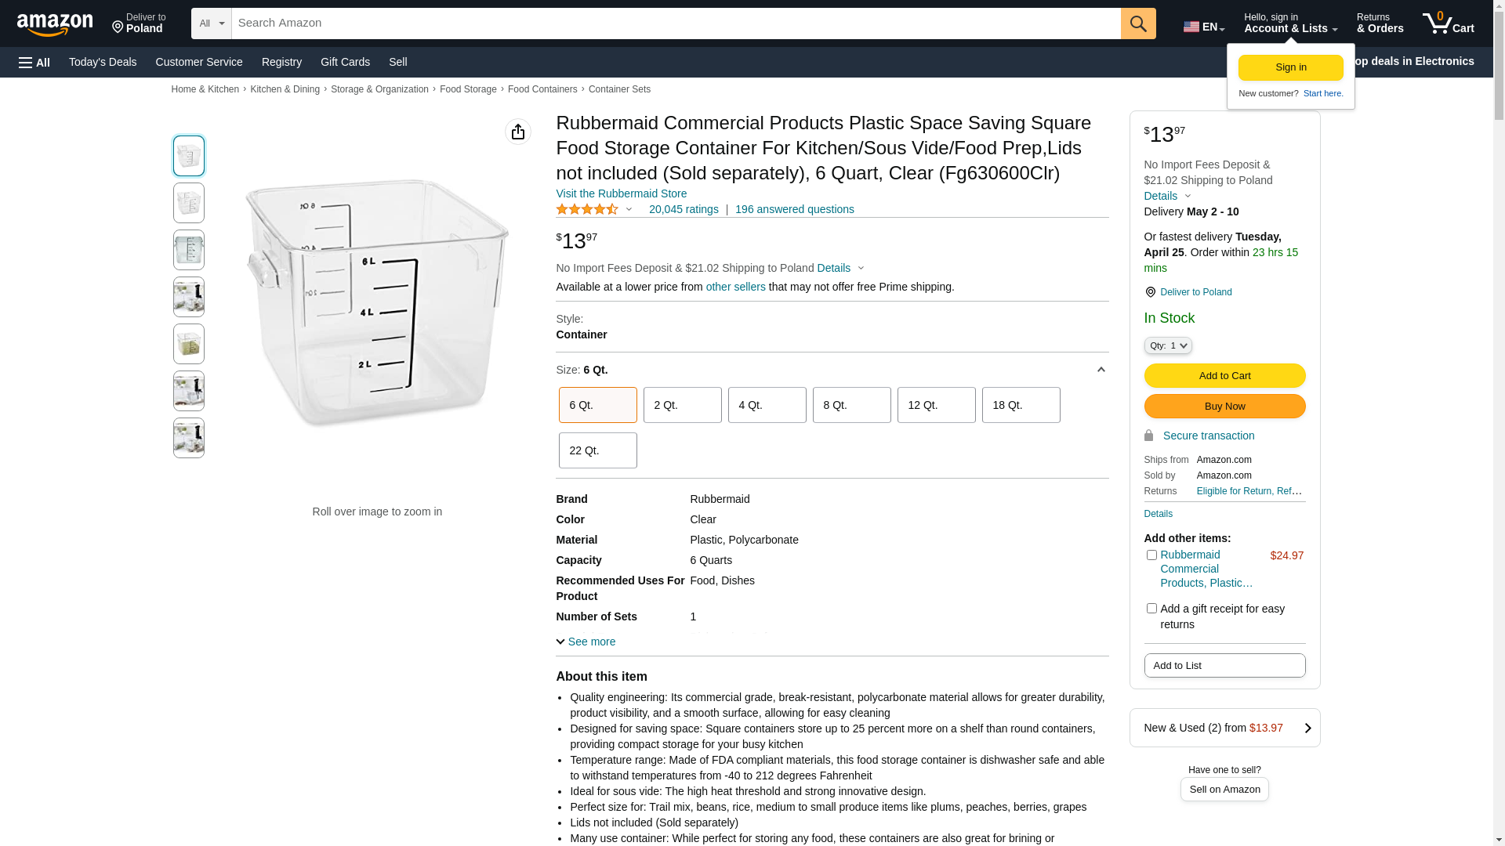Image resolution: width=1505 pixels, height=846 pixels.
Task: Enable the gift receipt checkbox
Action: pyautogui.click(x=1151, y=609)
